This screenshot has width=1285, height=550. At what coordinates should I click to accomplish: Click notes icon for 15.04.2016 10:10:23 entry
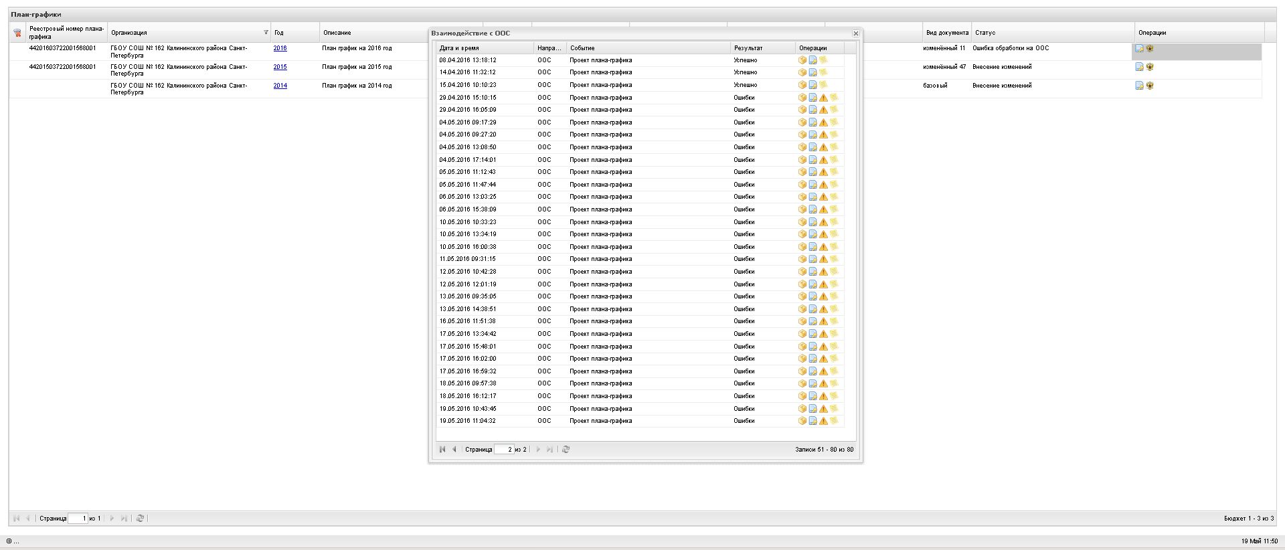[823, 85]
